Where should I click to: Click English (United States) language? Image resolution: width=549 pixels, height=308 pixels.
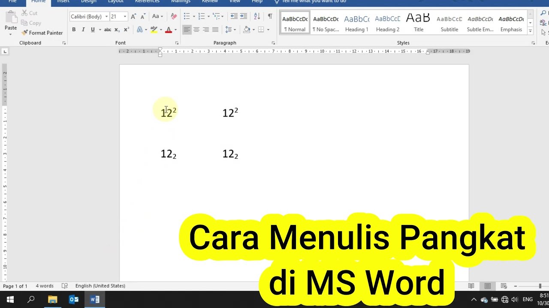pos(100,286)
